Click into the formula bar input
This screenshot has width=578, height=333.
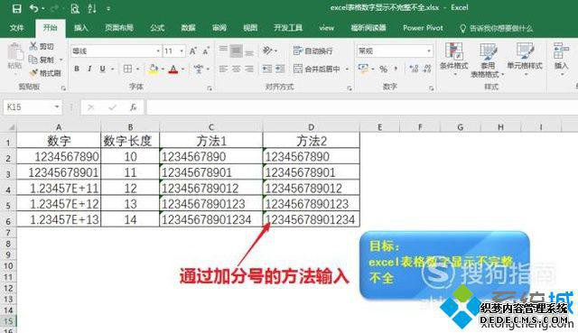[x=361, y=107]
